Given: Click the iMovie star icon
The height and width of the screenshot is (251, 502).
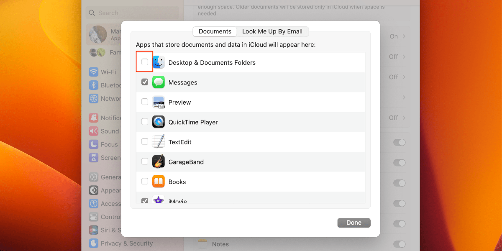Looking at the screenshot, I should click(159, 200).
